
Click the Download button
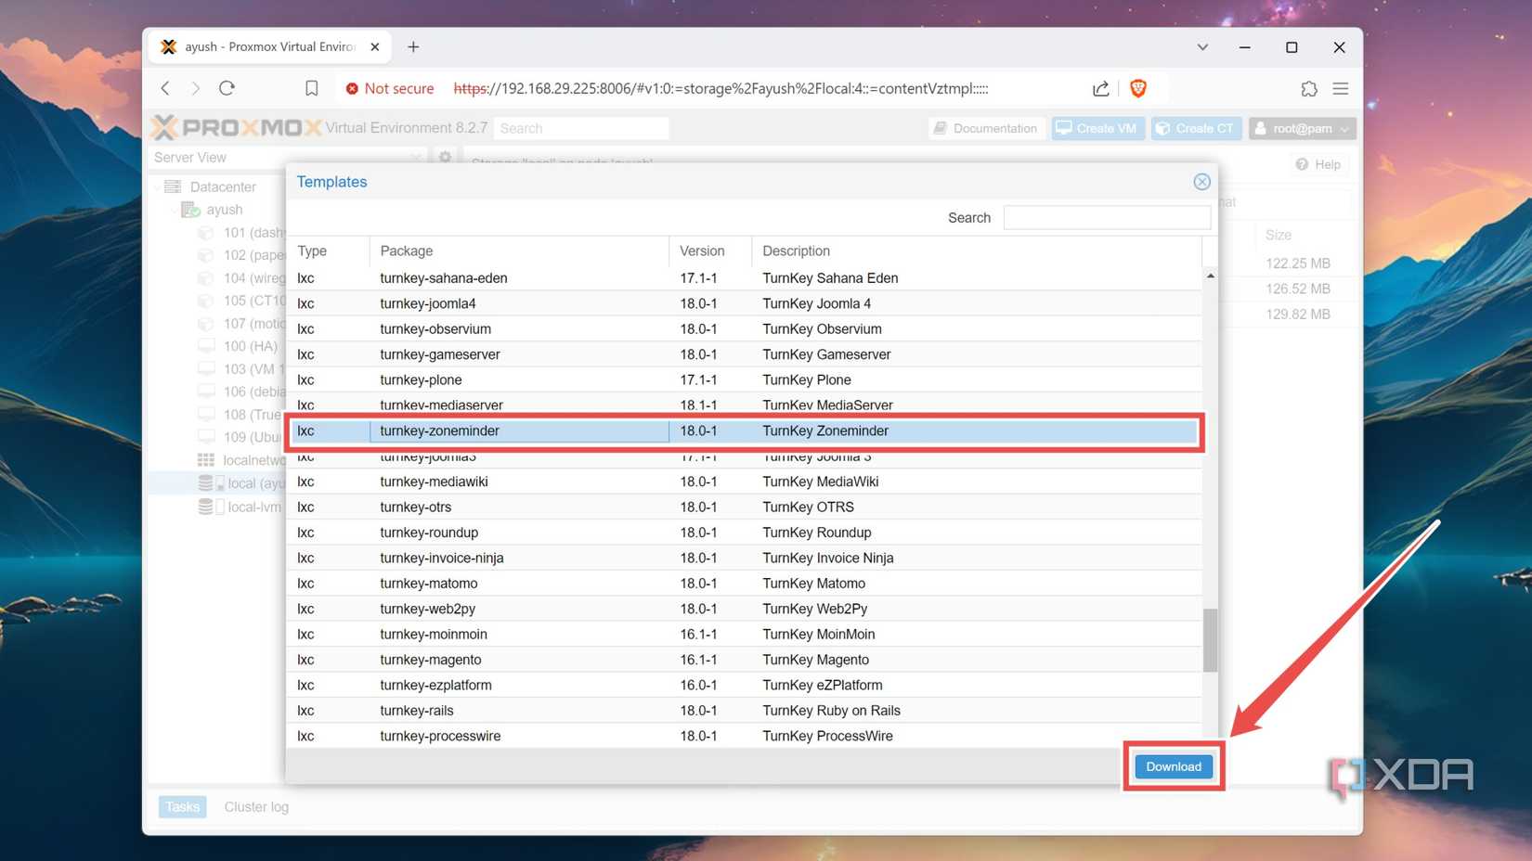[x=1174, y=766]
